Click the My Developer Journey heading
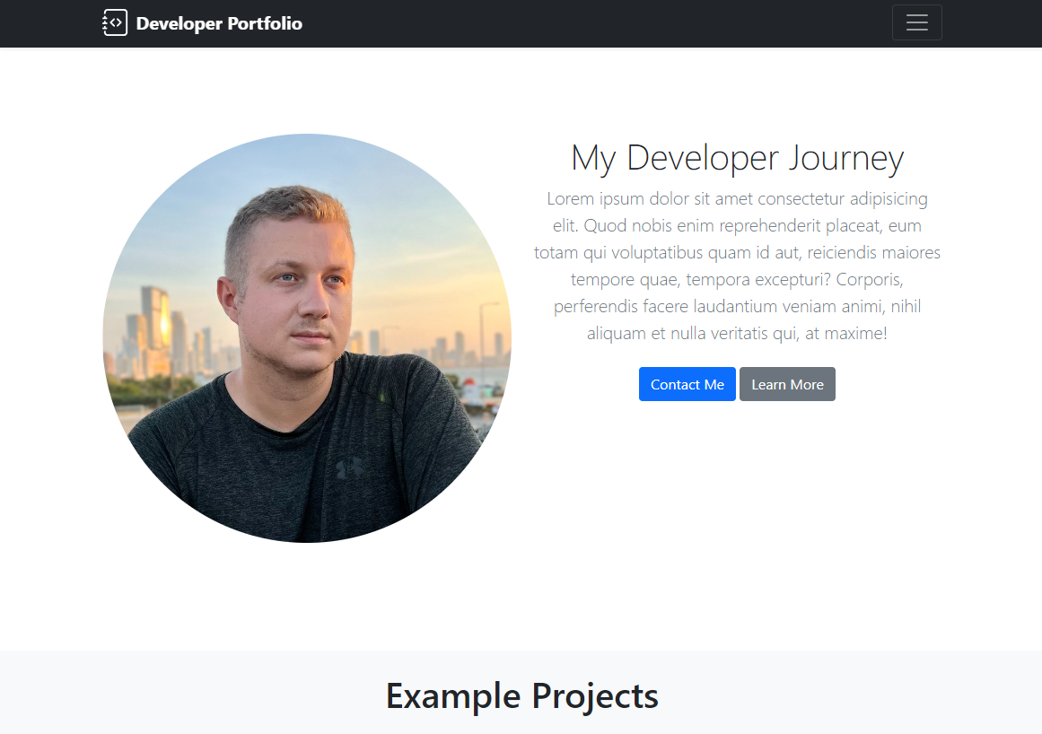Screen dimensions: 1042x734 pyautogui.click(x=737, y=158)
